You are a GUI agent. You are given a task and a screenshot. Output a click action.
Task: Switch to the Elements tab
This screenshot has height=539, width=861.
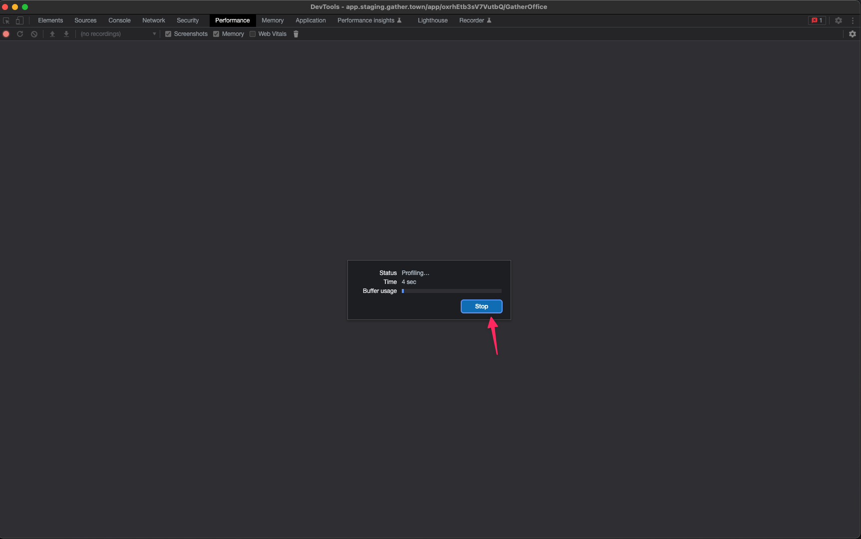coord(50,20)
